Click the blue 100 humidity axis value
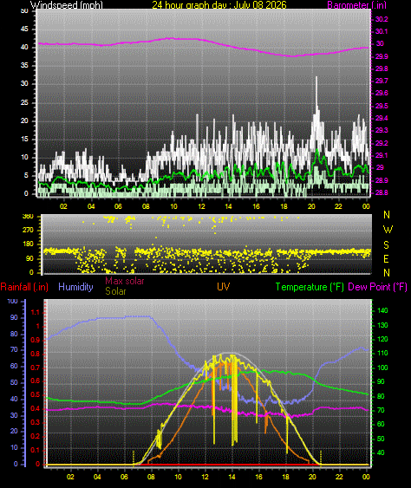This screenshot has width=411, height=488. (x=12, y=301)
